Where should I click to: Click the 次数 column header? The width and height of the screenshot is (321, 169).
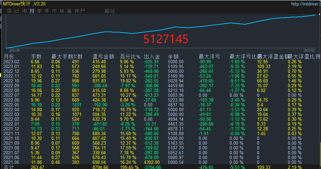click(77, 56)
